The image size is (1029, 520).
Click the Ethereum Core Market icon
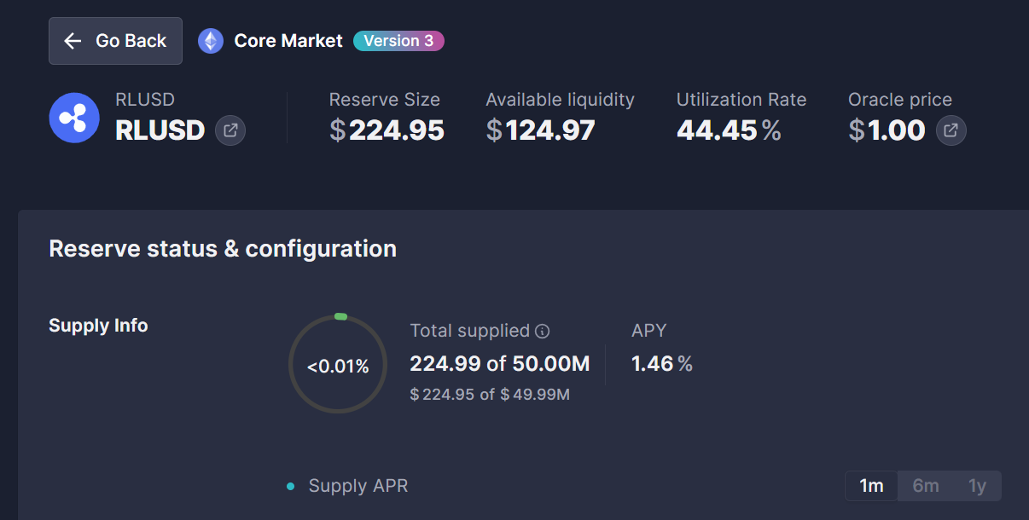pyautogui.click(x=211, y=41)
